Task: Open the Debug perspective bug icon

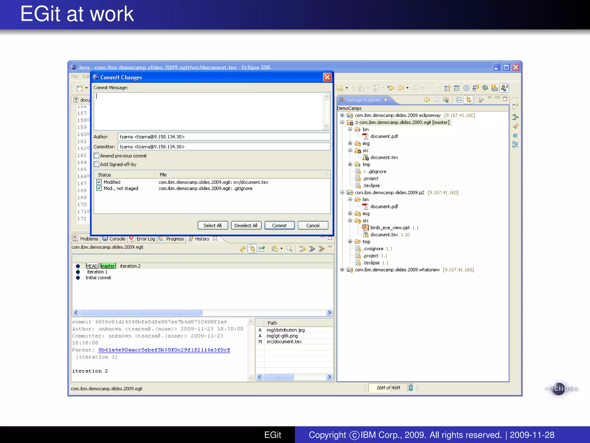Action: pos(485,88)
